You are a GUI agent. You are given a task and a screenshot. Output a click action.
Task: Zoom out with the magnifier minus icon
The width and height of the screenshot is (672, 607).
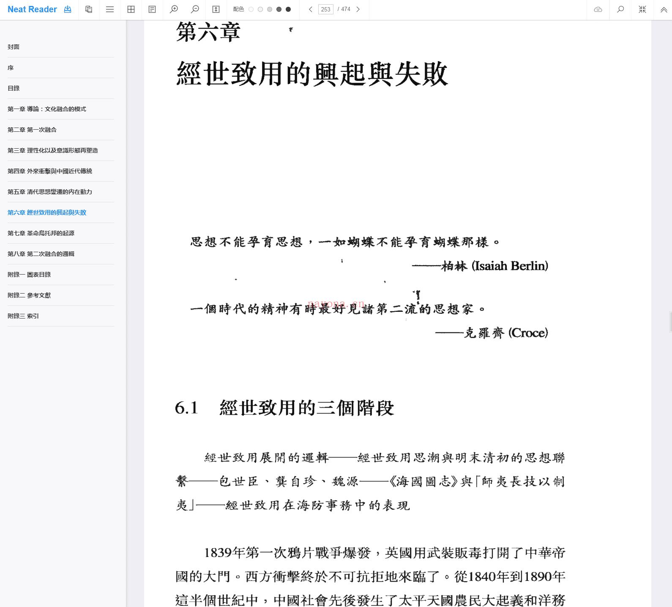coord(195,9)
